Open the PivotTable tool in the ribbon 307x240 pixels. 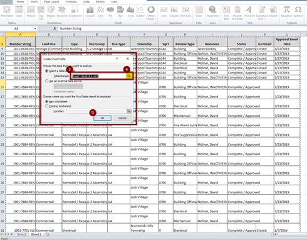pyautogui.click(x=7, y=12)
